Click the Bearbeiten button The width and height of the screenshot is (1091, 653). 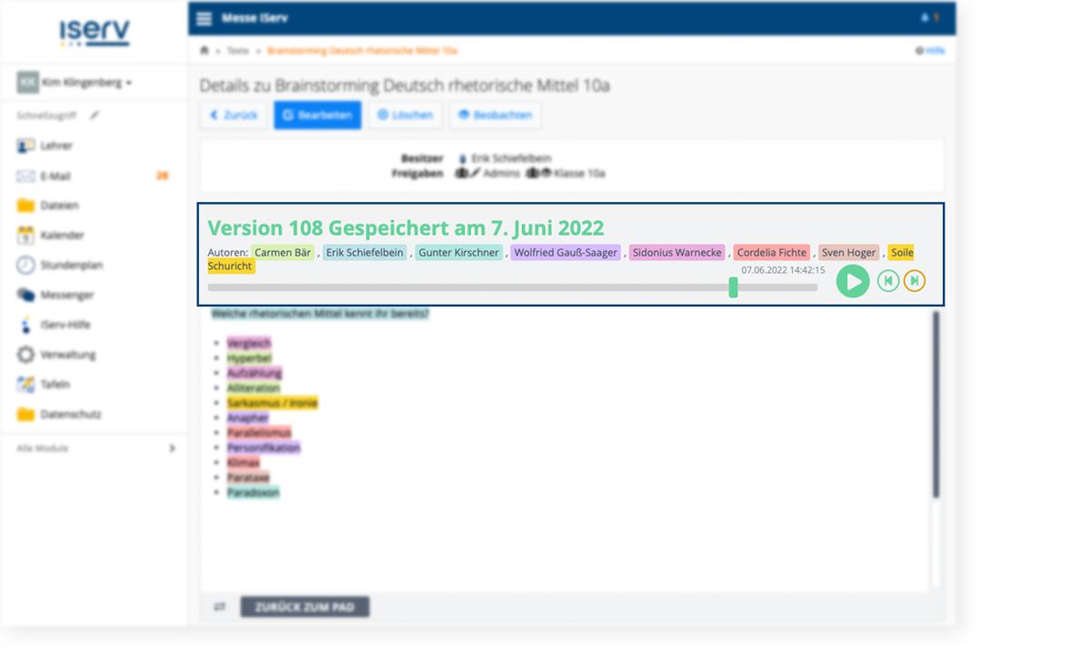[x=317, y=116]
